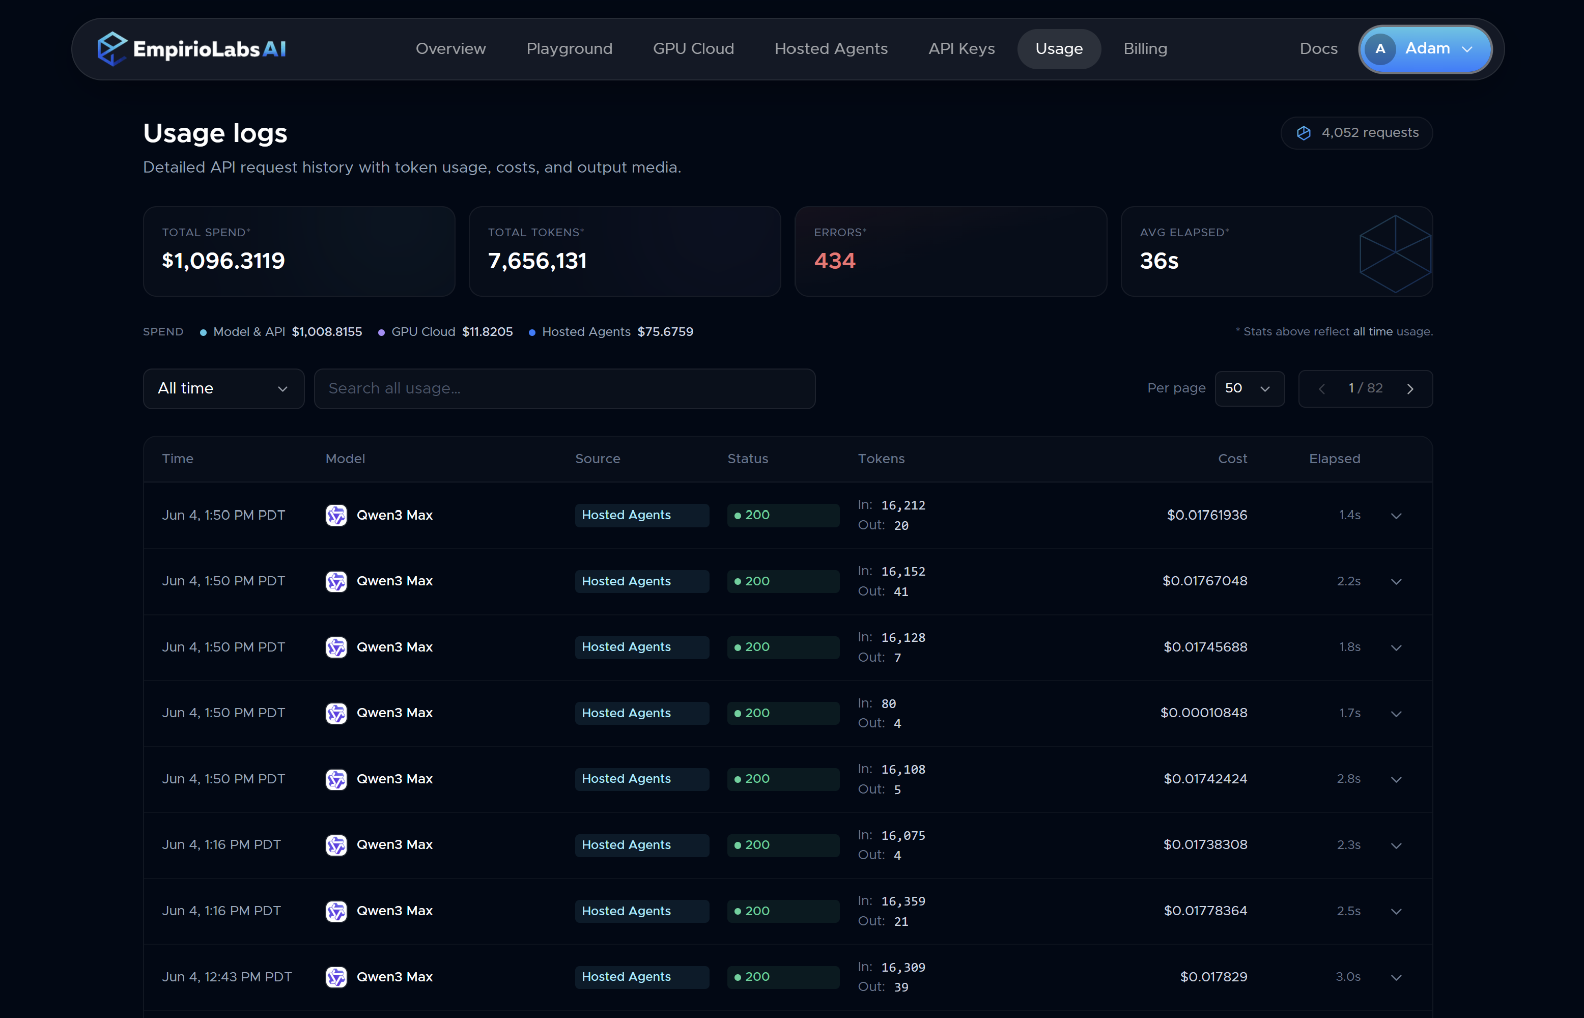Viewport: 1584px width, 1018px height.
Task: Click 200 status badge in $0.01767048 row
Action: (783, 581)
